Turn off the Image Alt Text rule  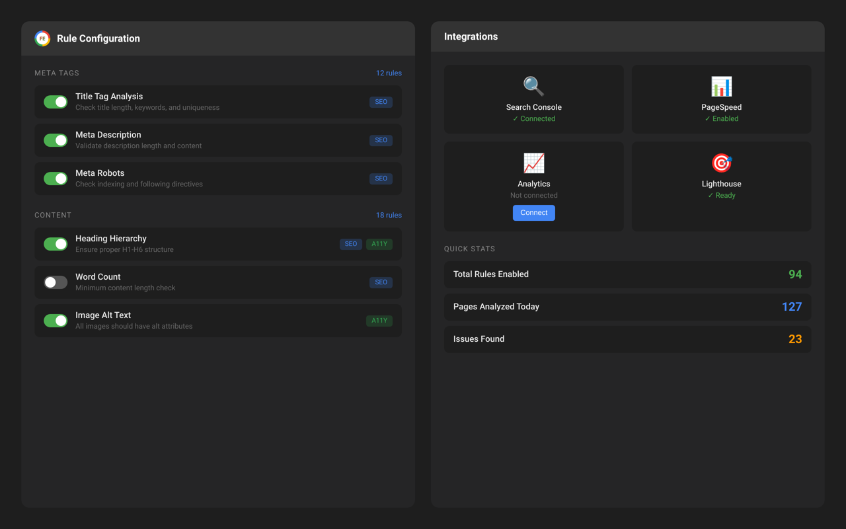[x=56, y=320]
